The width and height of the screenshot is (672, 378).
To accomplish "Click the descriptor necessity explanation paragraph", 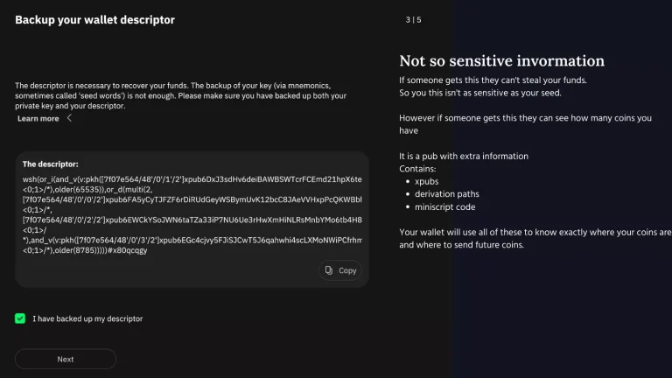I will coord(181,95).
